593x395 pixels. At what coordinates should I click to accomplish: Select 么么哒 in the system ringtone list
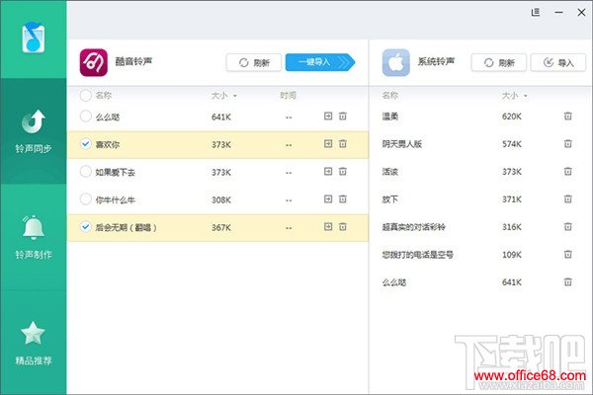click(x=478, y=281)
